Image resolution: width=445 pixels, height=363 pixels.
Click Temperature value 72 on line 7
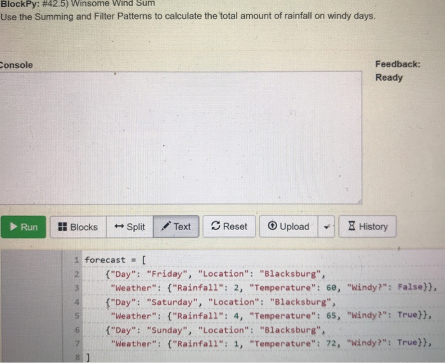[x=331, y=343]
